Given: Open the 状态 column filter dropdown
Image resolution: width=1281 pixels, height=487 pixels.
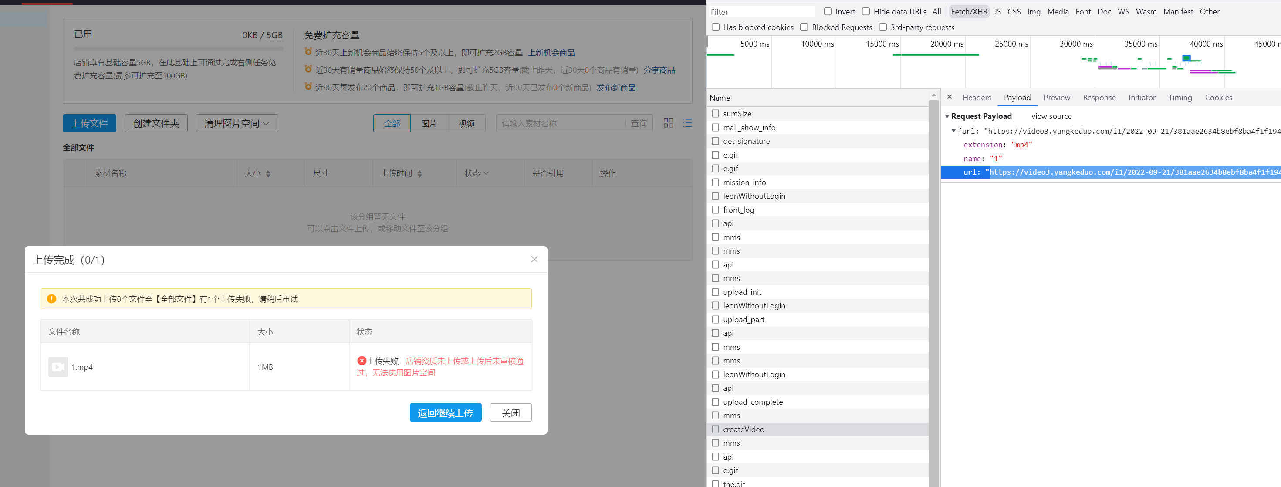Looking at the screenshot, I should tap(487, 173).
